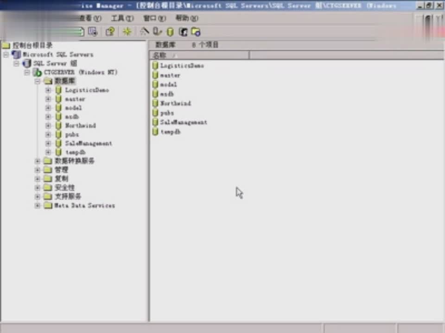This screenshot has height=333, width=445.
Task: Click the SQL Server 组 group icon
Action: (27, 63)
